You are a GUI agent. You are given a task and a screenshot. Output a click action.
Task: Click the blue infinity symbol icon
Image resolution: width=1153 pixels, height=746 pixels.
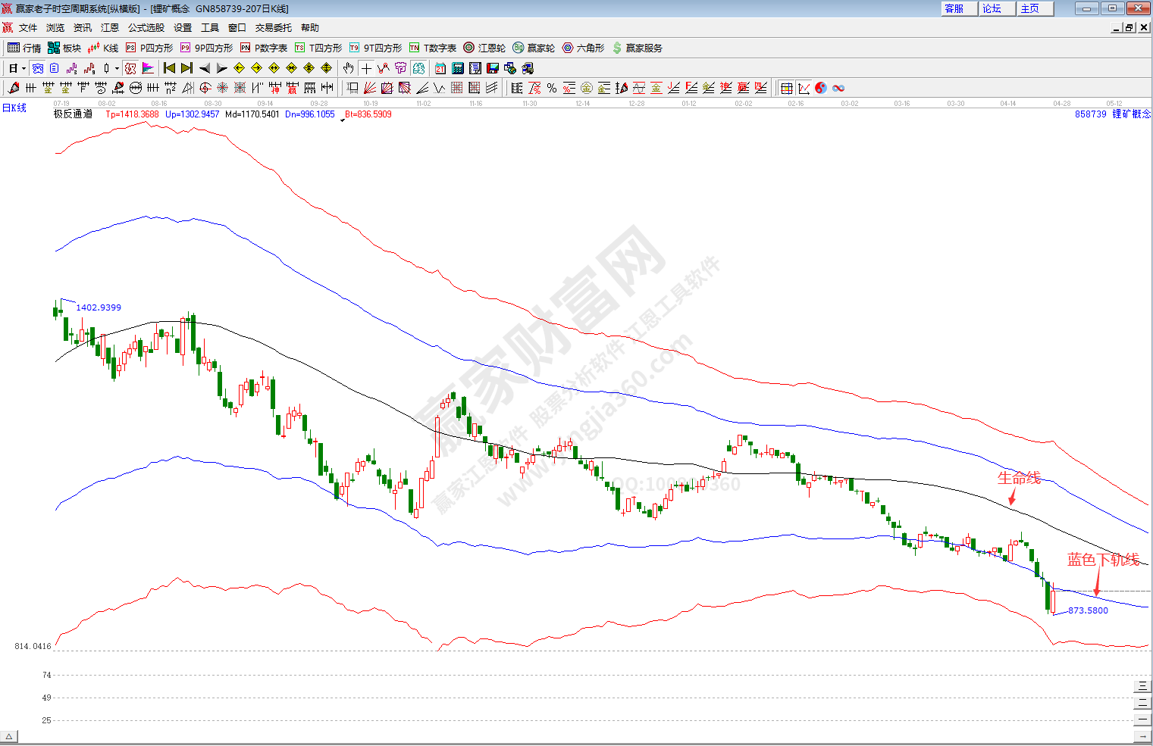coord(838,88)
